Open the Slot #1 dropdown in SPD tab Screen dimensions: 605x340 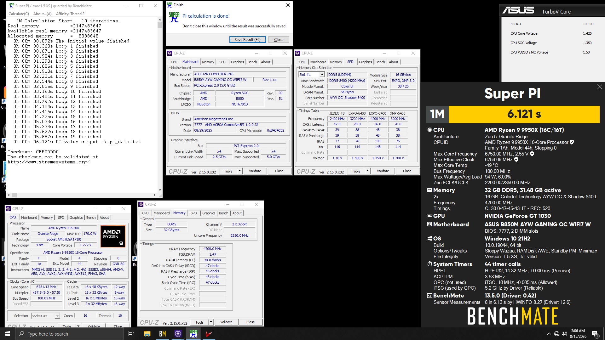(x=322, y=75)
